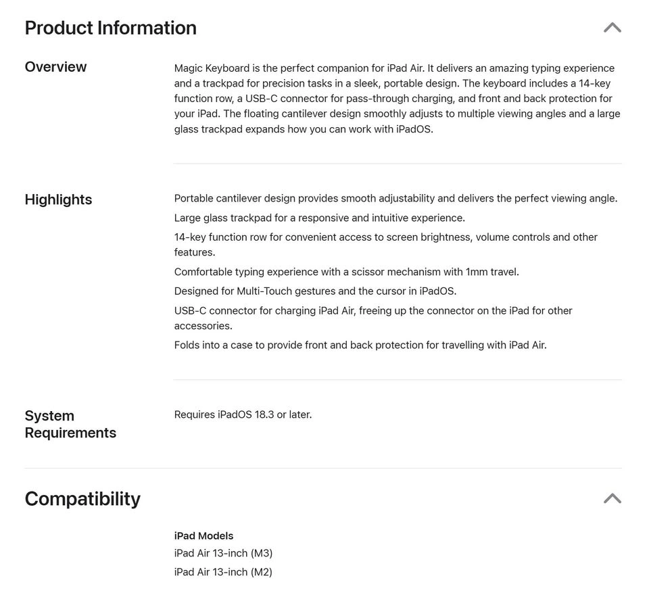Click the scissor mechanism typing highlight
This screenshot has width=649, height=597.
[346, 272]
